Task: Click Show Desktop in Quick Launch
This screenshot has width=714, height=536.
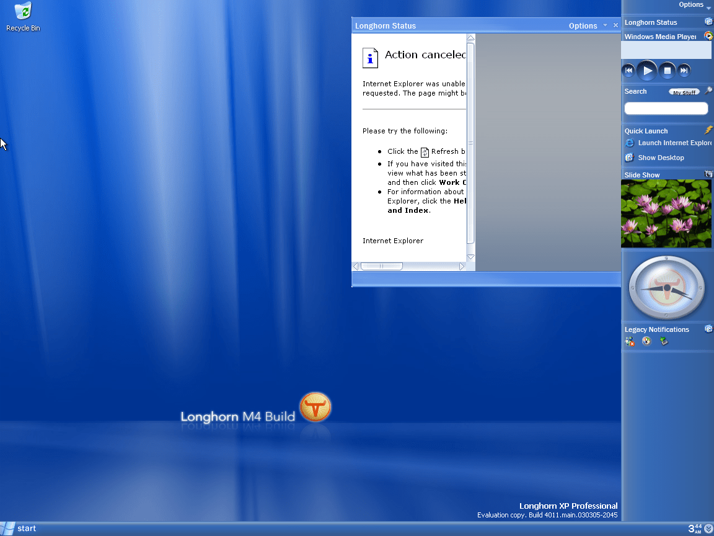Action: click(654, 158)
